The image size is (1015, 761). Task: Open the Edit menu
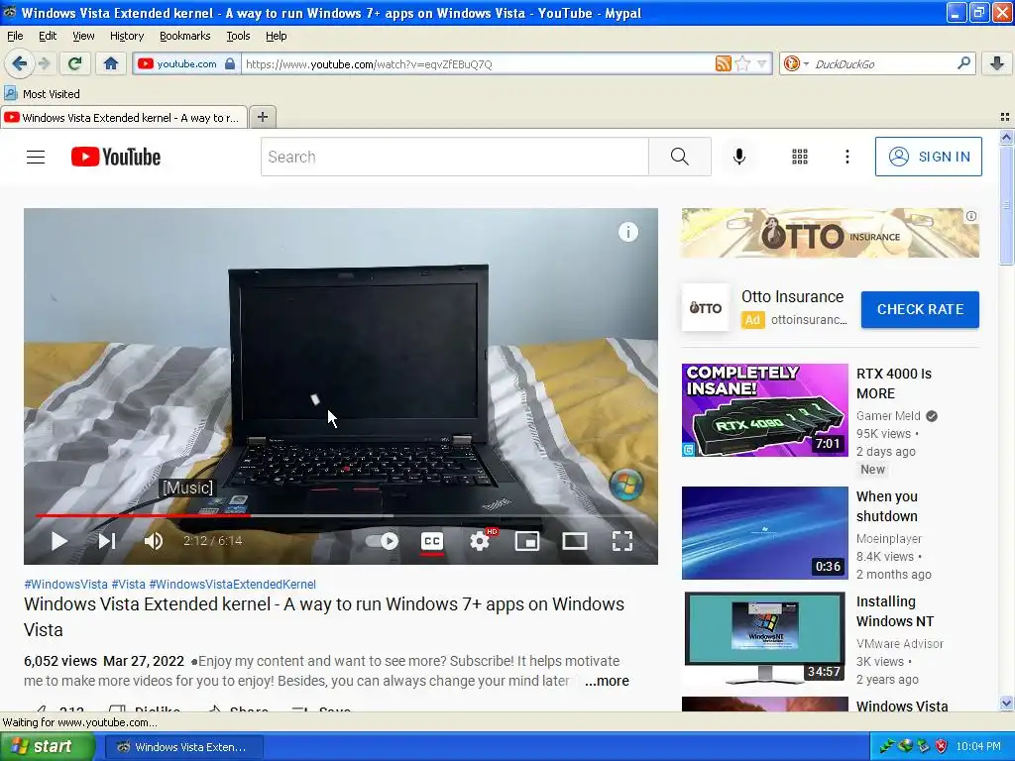tap(48, 36)
